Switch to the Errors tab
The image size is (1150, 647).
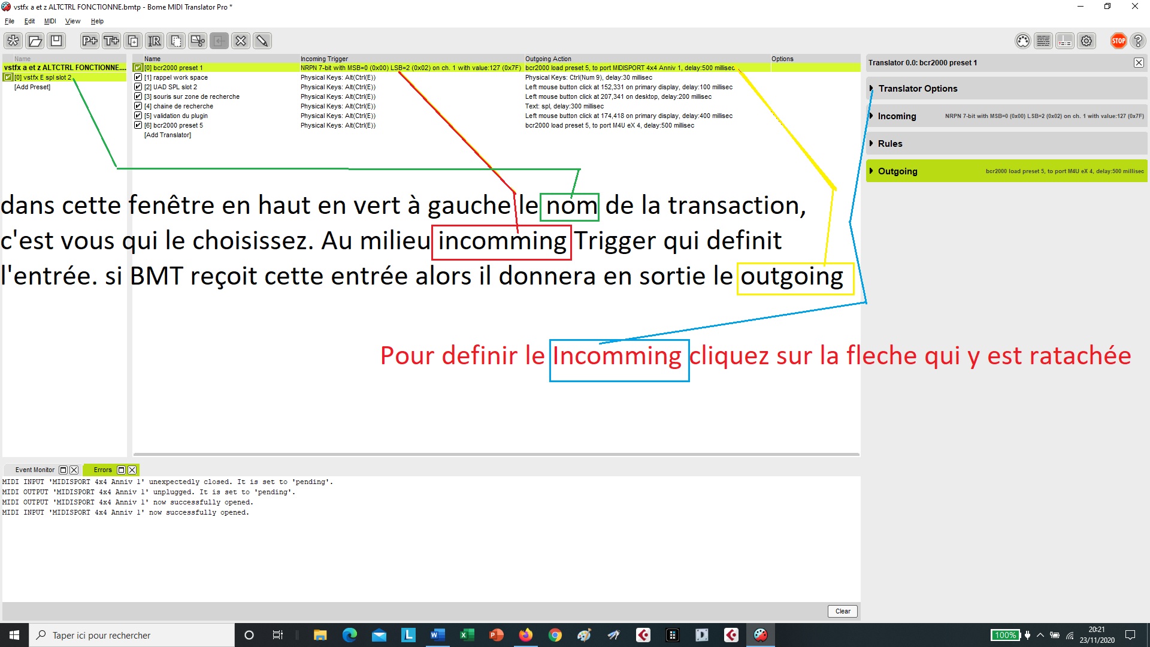(x=102, y=470)
